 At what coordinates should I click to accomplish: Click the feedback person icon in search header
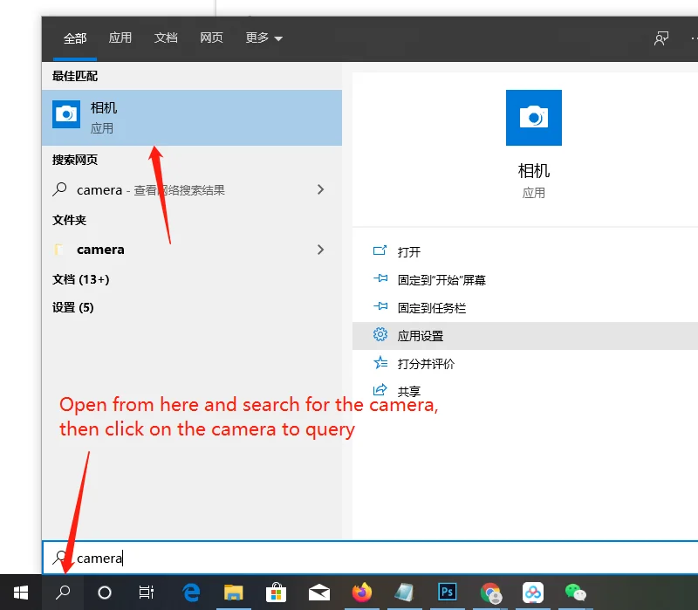(661, 38)
